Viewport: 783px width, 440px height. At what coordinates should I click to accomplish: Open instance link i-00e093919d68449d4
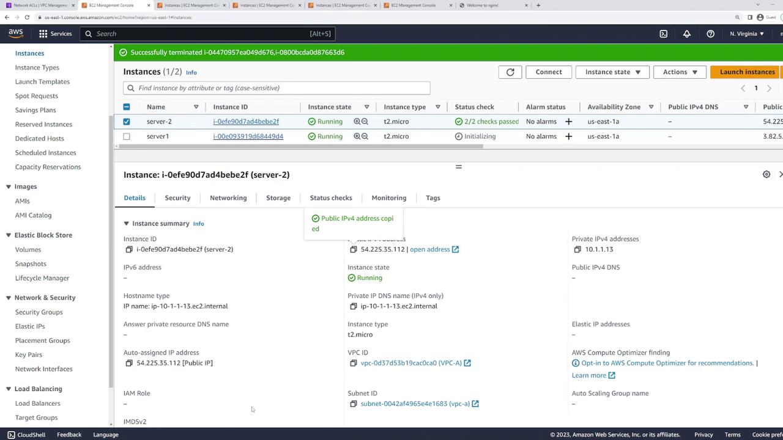pos(248,136)
